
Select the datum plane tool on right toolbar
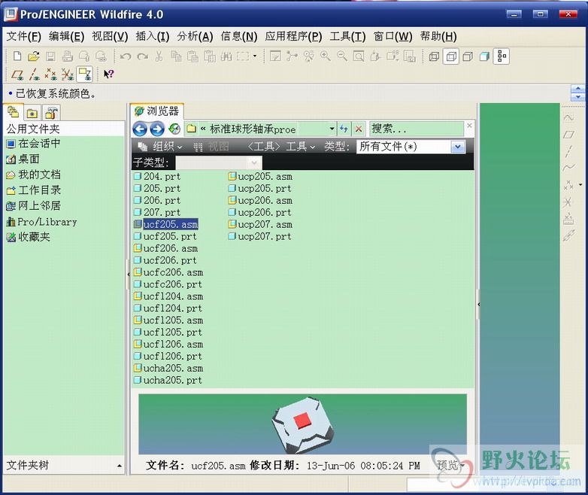click(569, 135)
